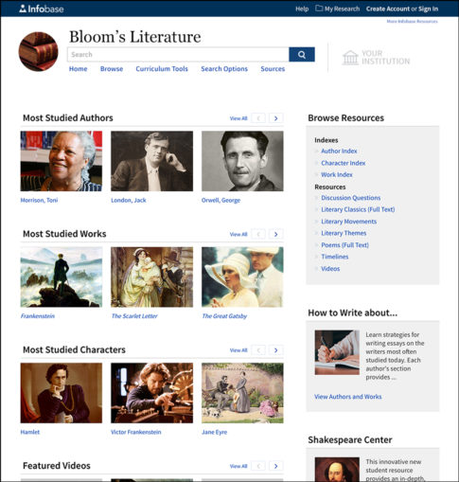
Task: Open the Browse menu item
Action: [112, 69]
